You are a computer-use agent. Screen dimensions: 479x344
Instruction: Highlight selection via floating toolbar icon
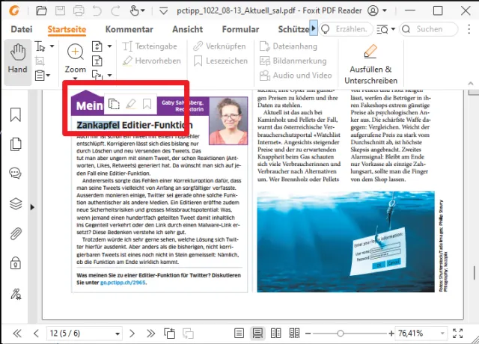click(x=131, y=104)
